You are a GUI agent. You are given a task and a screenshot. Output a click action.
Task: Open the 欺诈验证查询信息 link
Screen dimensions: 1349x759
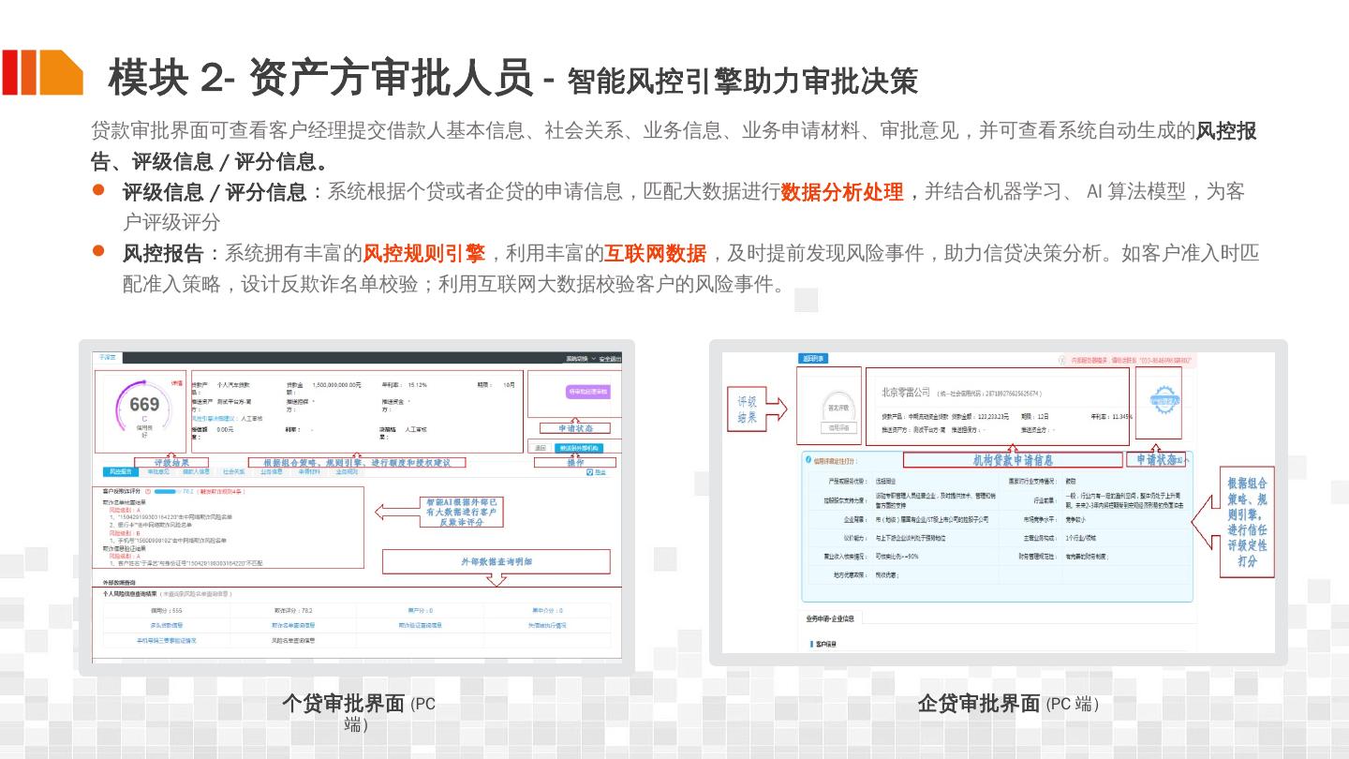(420, 625)
